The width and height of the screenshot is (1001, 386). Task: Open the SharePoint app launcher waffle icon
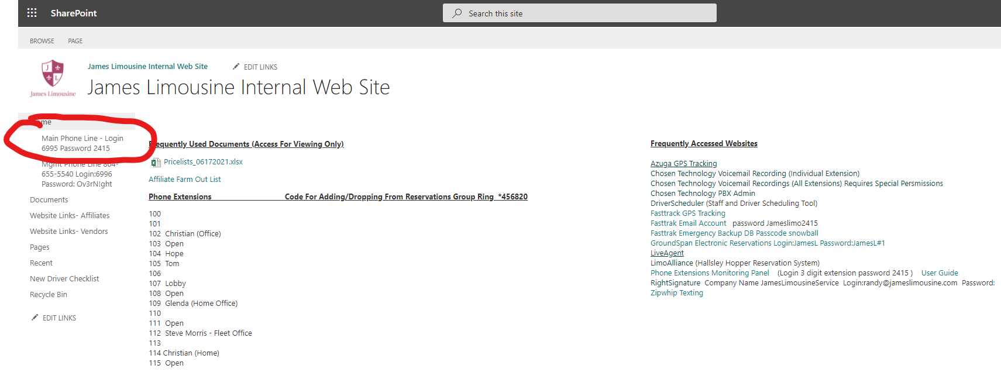click(x=32, y=13)
